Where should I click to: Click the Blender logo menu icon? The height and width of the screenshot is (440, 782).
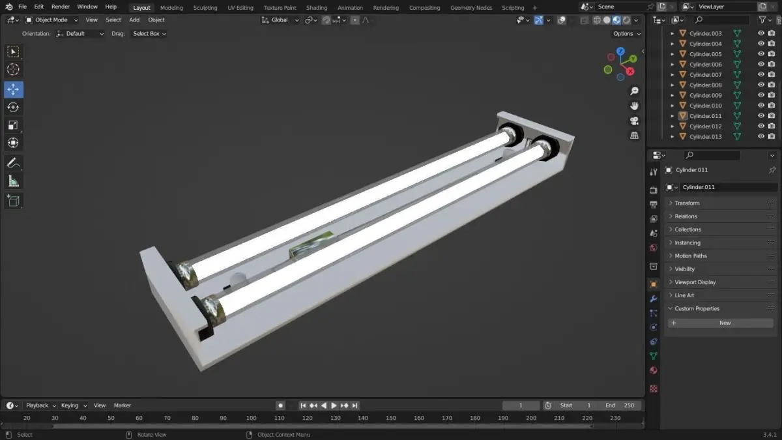coord(8,7)
